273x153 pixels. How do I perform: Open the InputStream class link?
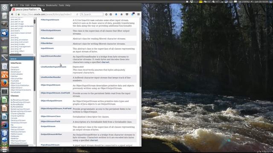(x=47, y=48)
